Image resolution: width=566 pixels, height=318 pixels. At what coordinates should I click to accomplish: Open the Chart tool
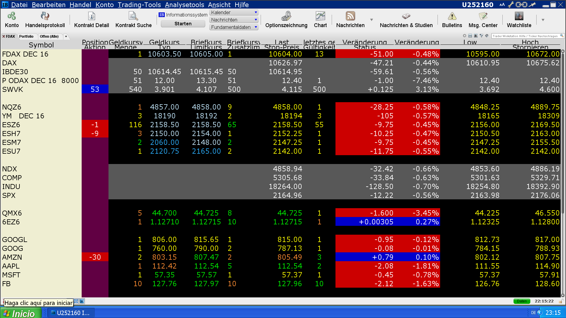pos(320,16)
